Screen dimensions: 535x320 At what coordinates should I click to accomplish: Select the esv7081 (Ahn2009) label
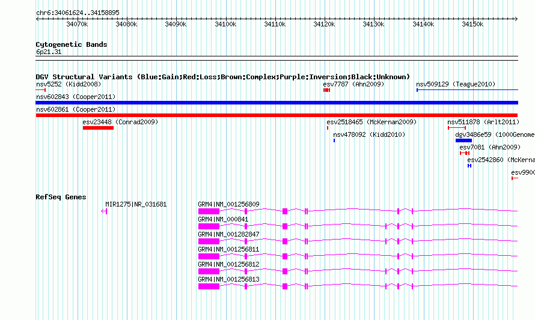click(490, 147)
